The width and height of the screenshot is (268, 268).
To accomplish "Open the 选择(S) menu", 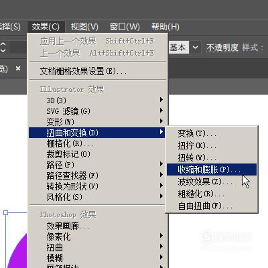I will pos(10,27).
